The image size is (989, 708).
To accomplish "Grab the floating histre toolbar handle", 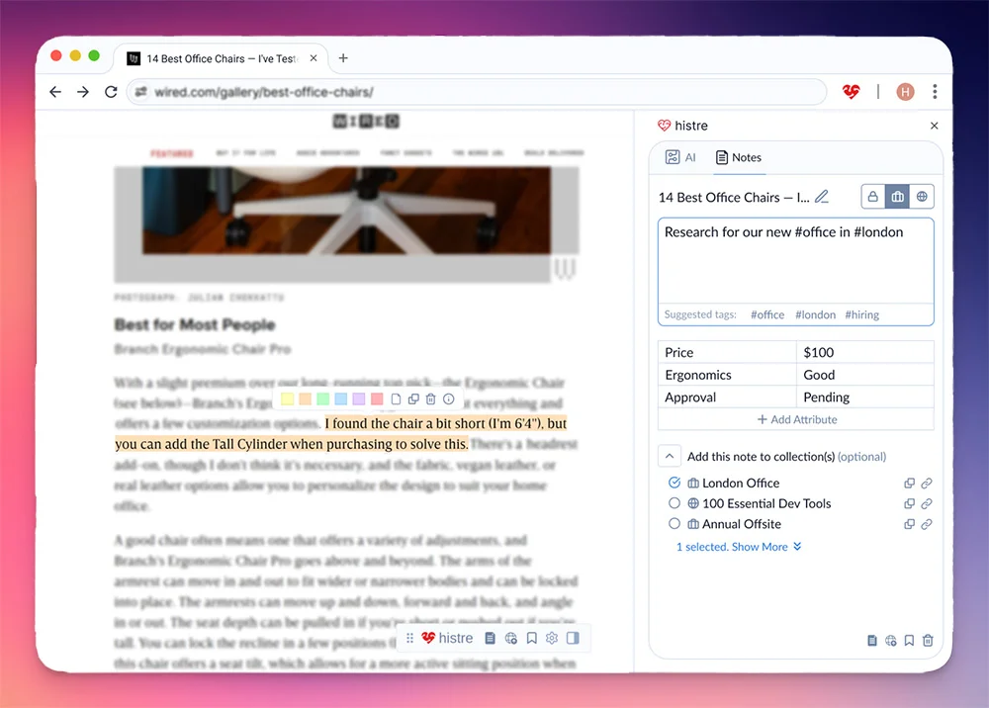I will (410, 638).
